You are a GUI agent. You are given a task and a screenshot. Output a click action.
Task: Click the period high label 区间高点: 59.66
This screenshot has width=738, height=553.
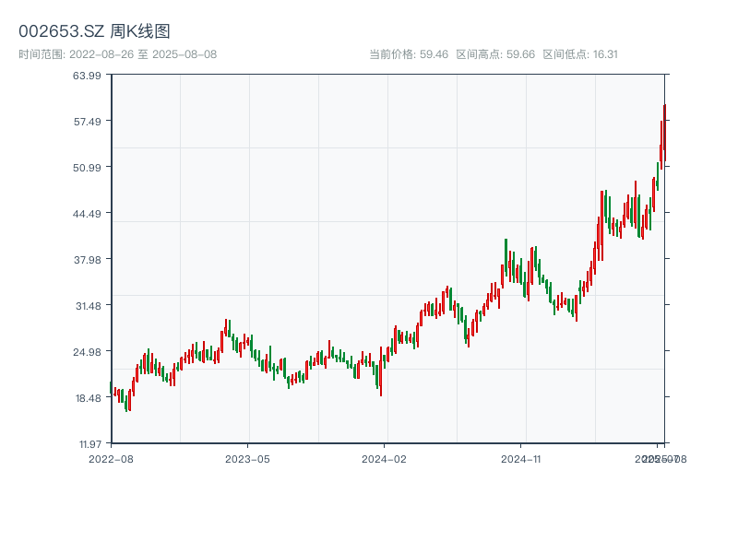tap(495, 54)
